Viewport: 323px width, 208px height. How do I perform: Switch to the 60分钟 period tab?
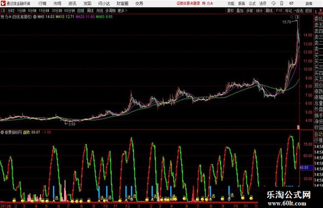70,11
